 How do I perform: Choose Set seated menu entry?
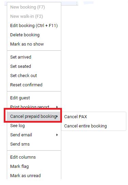[34, 66]
